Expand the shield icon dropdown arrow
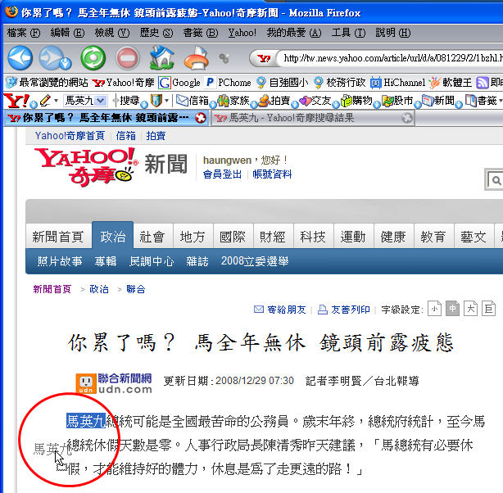 point(166,101)
